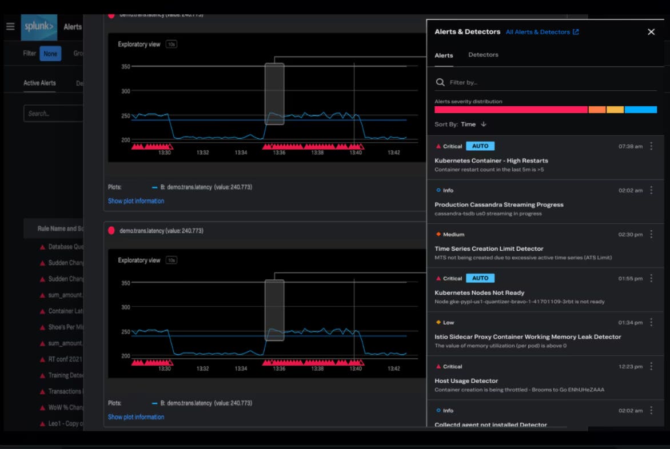Open options menu for Host Usage Detector alert
Image resolution: width=670 pixels, height=449 pixels.
[x=651, y=366]
